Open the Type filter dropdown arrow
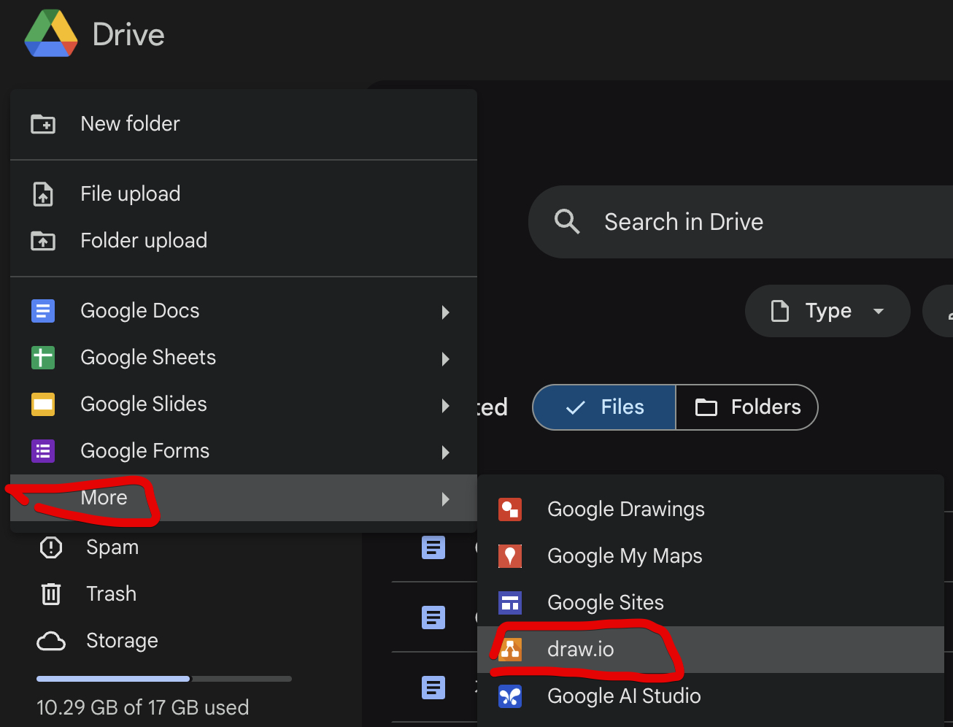This screenshot has width=953, height=727. (879, 311)
